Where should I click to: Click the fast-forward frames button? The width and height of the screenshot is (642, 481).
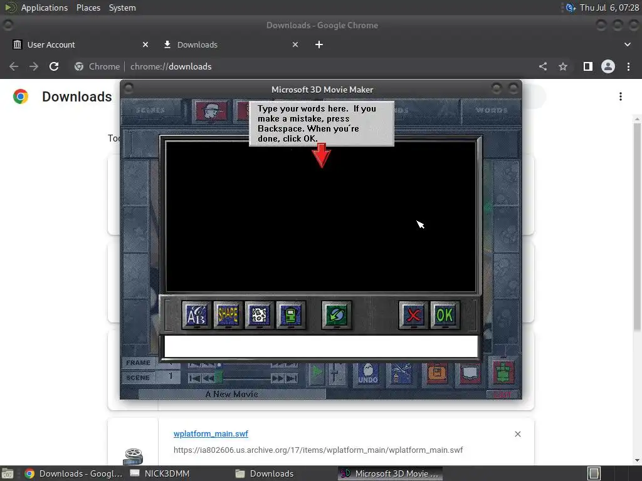coord(278,378)
